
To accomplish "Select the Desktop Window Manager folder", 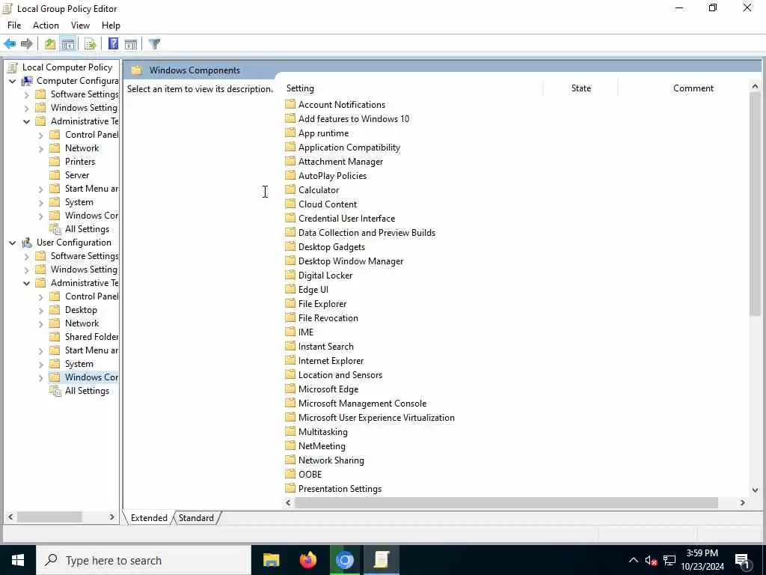I will pyautogui.click(x=351, y=261).
